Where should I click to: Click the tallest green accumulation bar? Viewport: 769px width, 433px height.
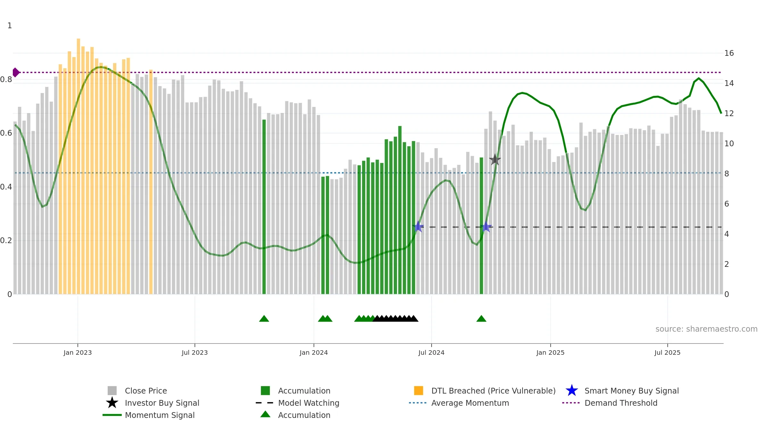click(400, 210)
